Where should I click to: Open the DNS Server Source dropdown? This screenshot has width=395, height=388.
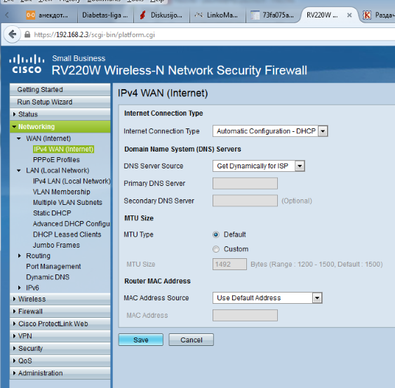(259, 166)
